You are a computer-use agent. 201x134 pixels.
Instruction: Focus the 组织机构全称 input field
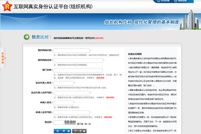(78, 60)
